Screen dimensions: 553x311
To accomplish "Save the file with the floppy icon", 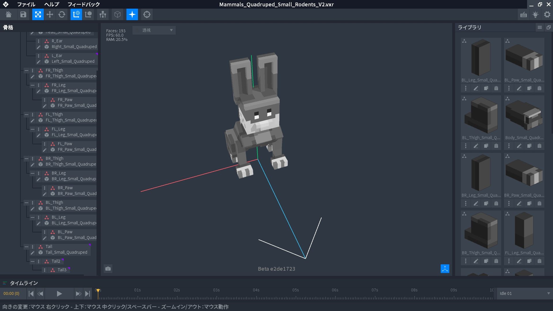I will [23, 14].
